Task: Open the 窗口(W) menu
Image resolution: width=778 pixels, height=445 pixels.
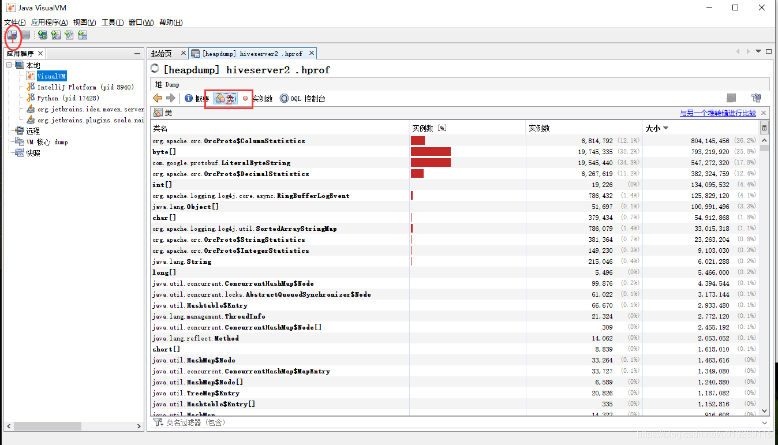Action: pos(141,23)
